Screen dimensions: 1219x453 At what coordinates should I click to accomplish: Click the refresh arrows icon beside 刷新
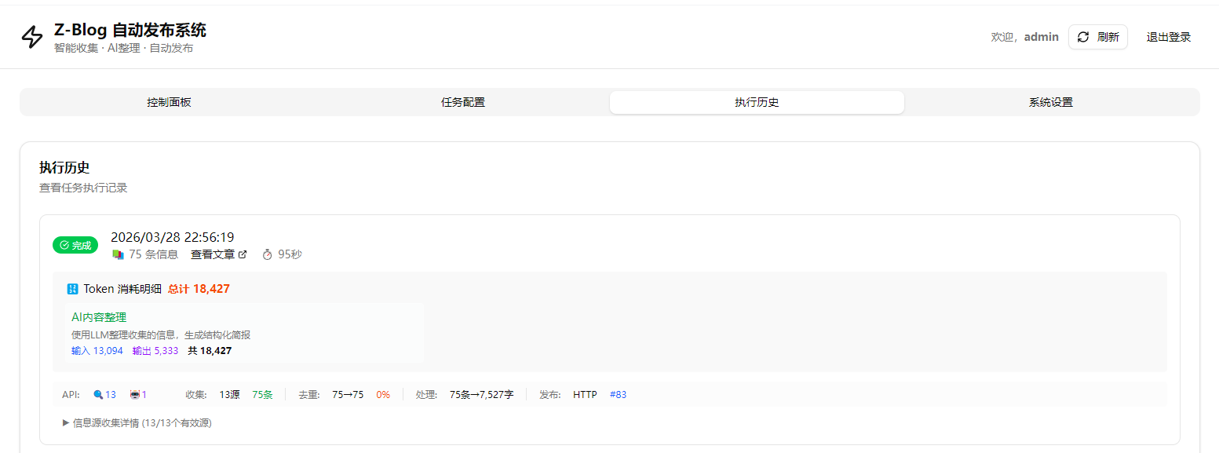click(1083, 37)
